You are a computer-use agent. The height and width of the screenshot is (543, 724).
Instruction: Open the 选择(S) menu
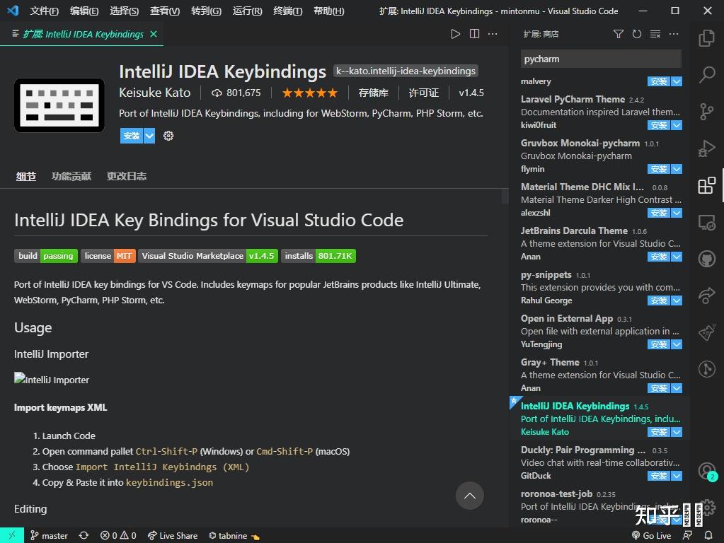pos(125,11)
